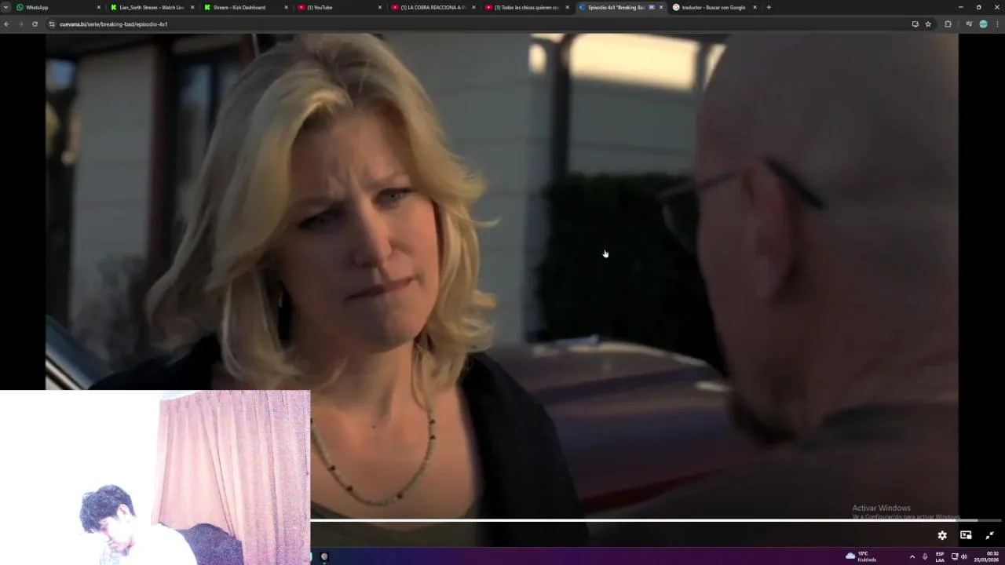1005x565 pixels.
Task: Mute the Episodio 4x1 tab audio indicator
Action: tap(652, 7)
